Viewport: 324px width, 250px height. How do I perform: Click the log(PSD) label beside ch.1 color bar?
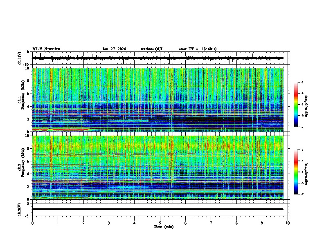tap(306, 106)
